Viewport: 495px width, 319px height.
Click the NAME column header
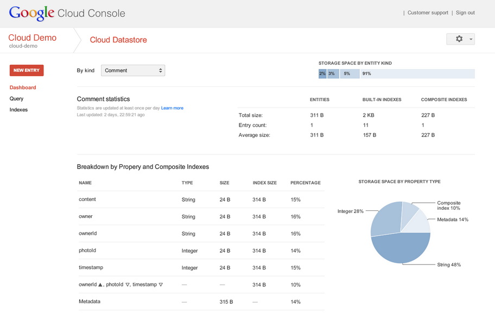pos(85,183)
